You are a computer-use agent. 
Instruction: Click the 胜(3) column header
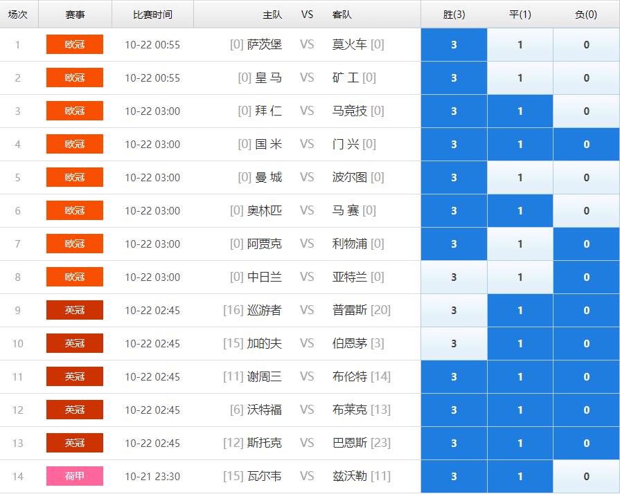pos(454,15)
